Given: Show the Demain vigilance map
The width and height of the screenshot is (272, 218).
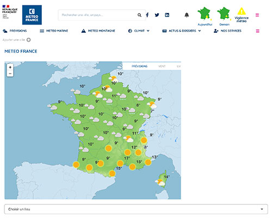Looking at the screenshot, I should click(224, 16).
